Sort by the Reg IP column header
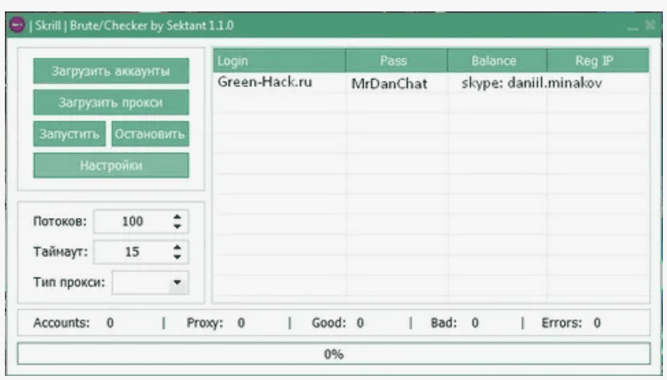 pyautogui.click(x=598, y=61)
